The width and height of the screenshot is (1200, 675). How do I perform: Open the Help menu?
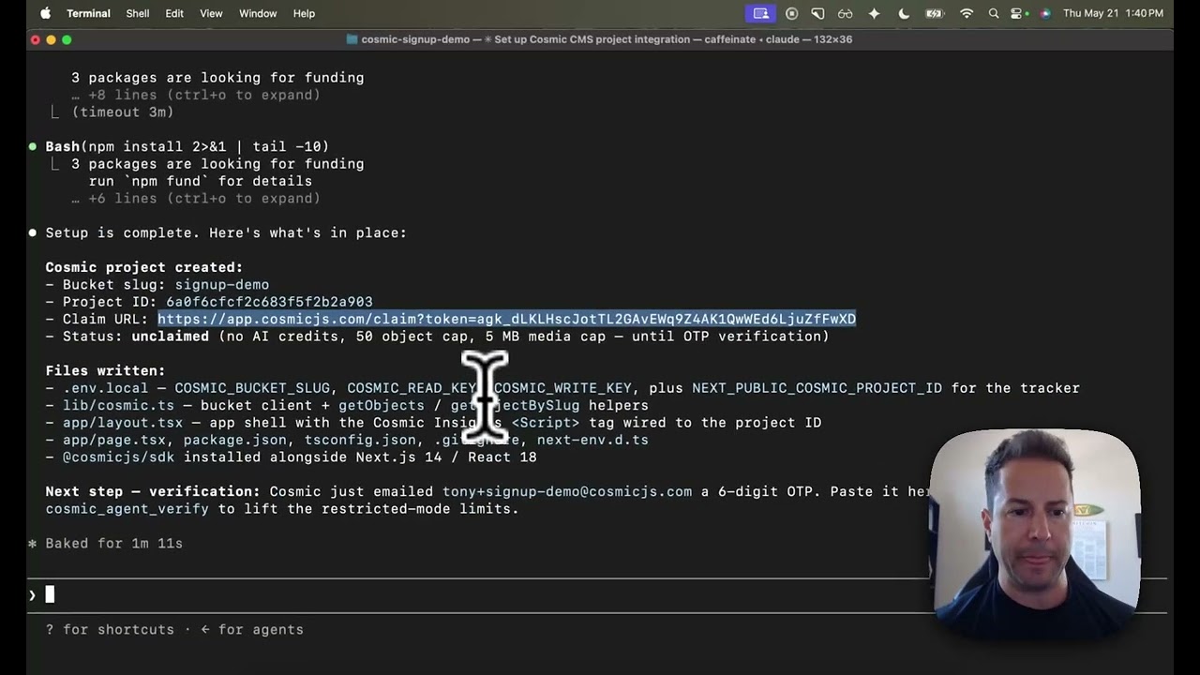pyautogui.click(x=304, y=13)
